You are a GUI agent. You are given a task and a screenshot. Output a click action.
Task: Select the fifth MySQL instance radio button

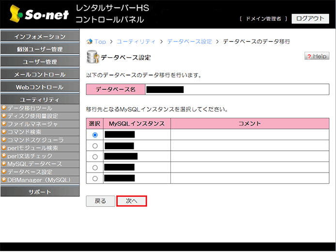click(94, 178)
